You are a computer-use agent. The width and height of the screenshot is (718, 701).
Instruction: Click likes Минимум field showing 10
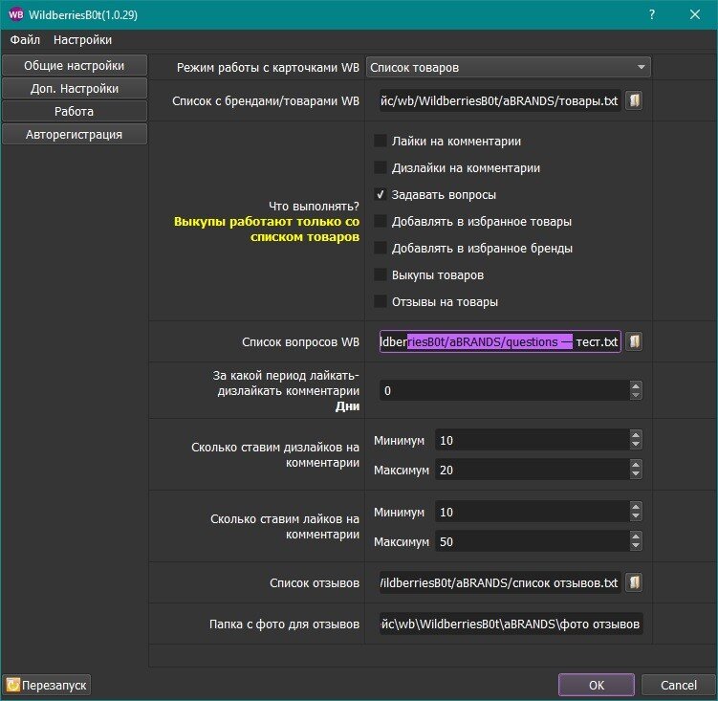533,513
